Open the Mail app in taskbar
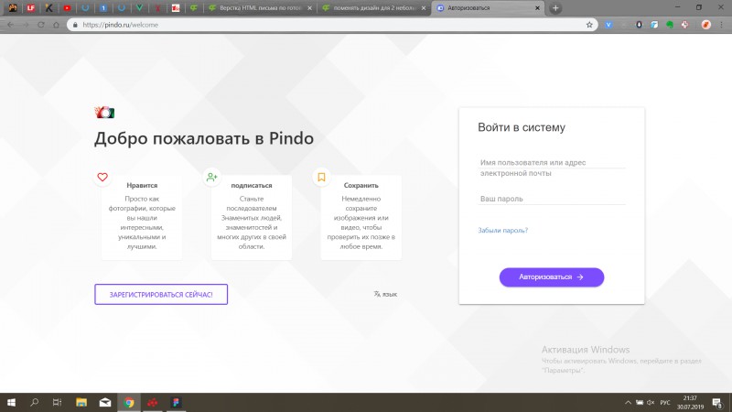The width and height of the screenshot is (732, 412). click(105, 402)
